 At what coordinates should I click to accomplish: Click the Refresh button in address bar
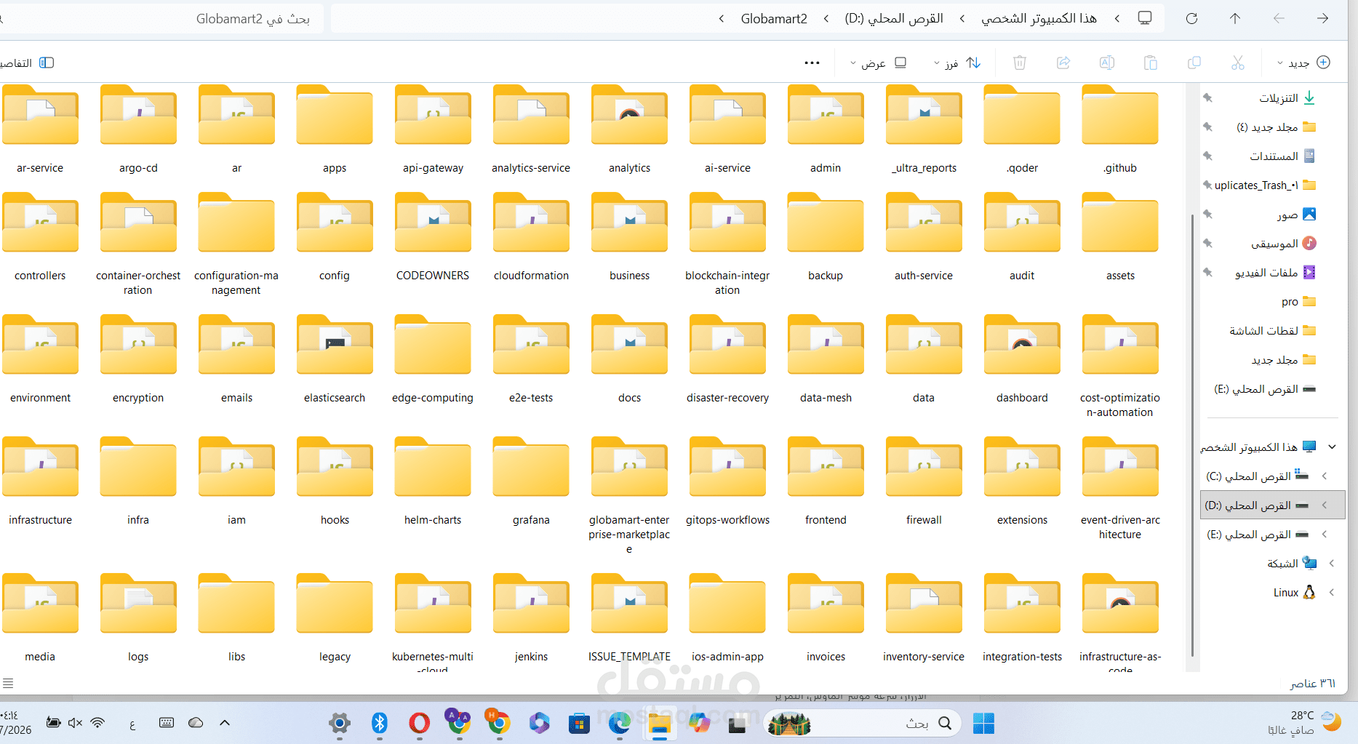coord(1191,18)
